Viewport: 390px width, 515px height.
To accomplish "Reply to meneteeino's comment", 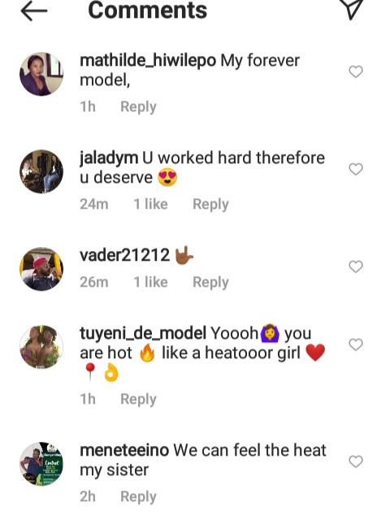I will point(138,496).
